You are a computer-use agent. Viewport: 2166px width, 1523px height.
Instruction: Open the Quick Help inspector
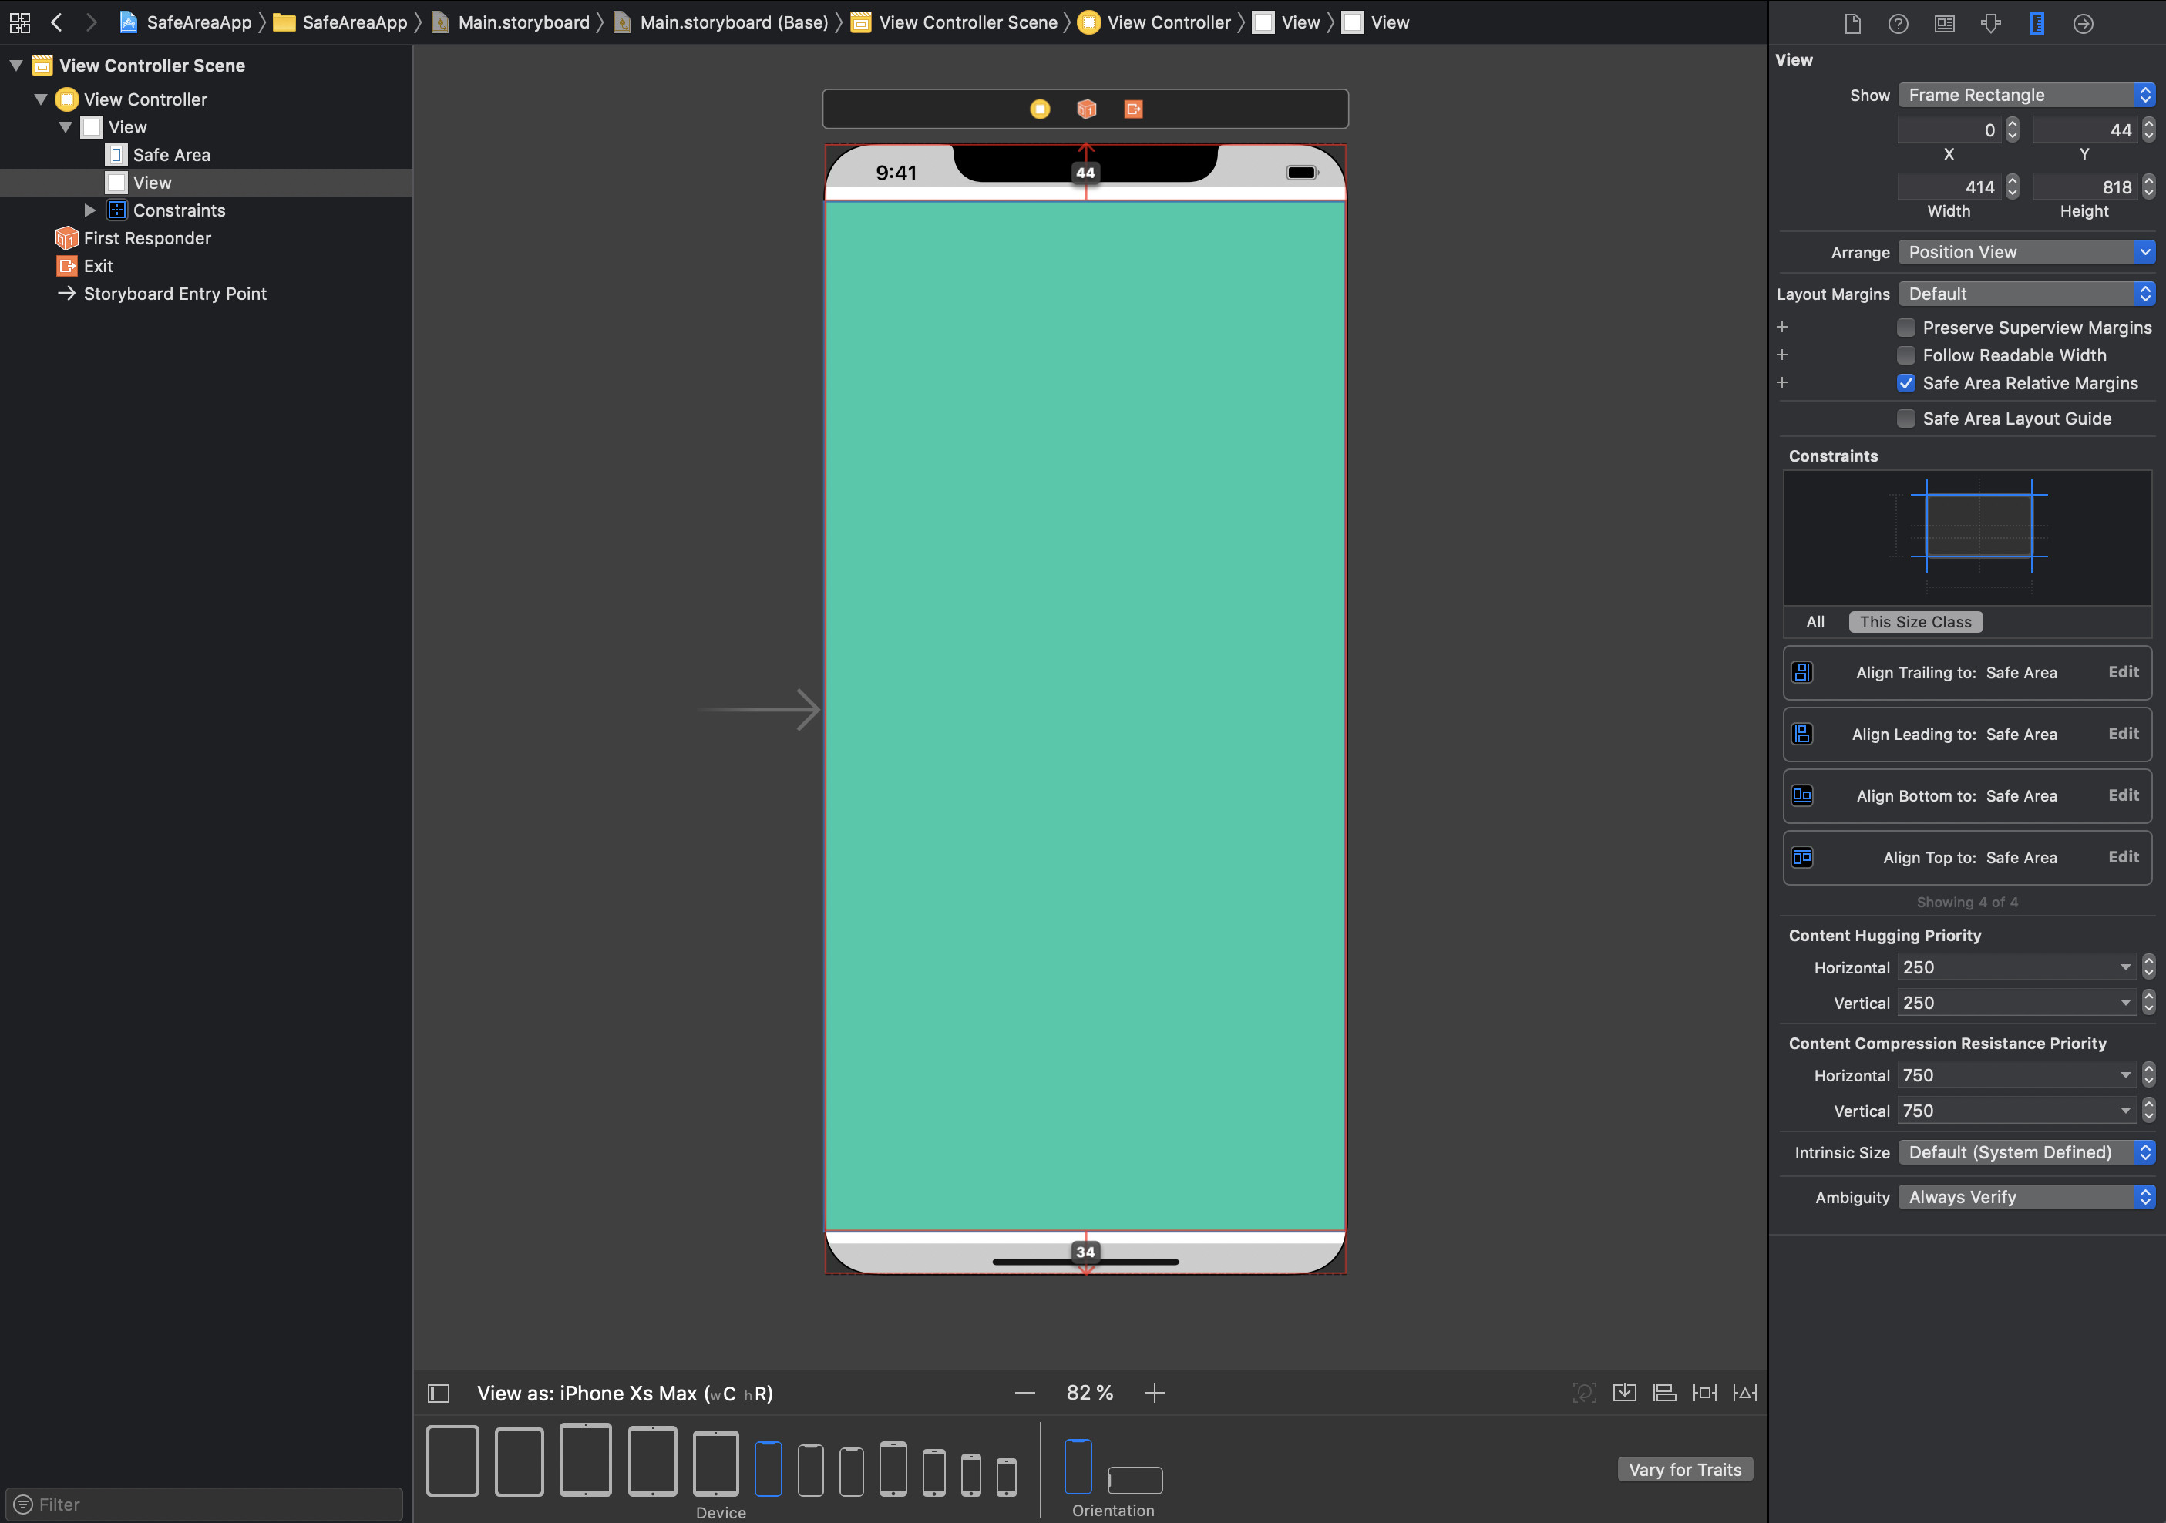[1898, 22]
